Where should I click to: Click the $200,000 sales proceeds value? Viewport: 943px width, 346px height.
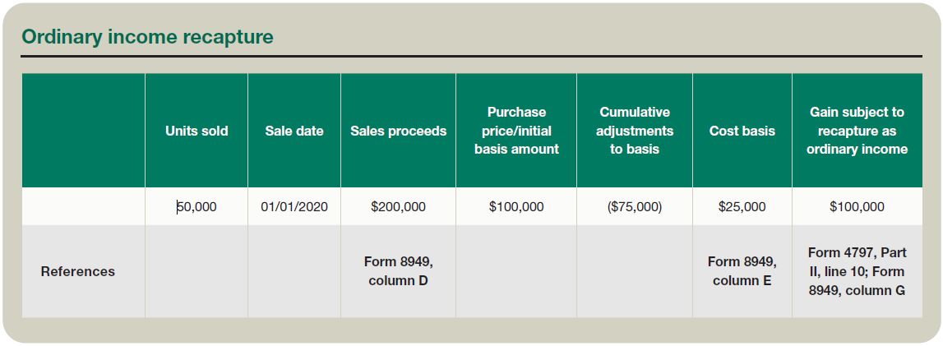pos(399,207)
